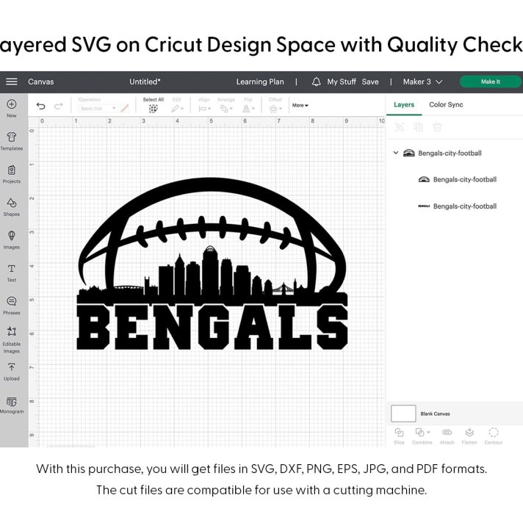
Task: Open the Combine dropdown
Action: pyautogui.click(x=422, y=436)
